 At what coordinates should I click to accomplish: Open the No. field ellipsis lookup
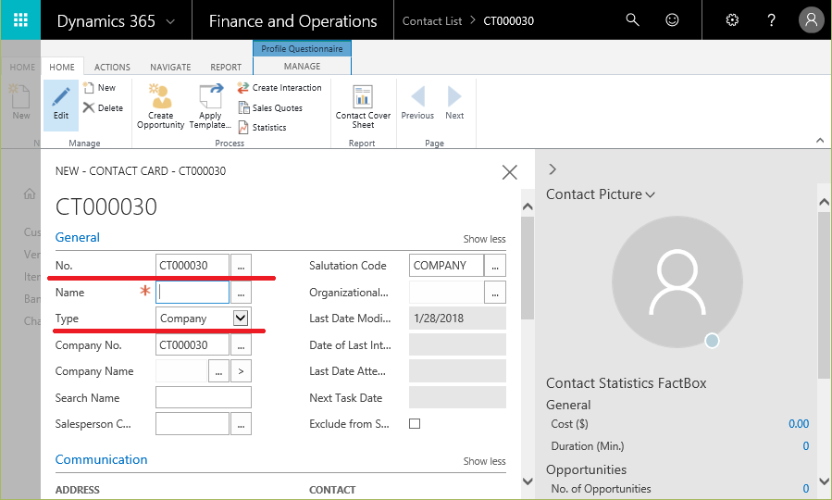241,266
